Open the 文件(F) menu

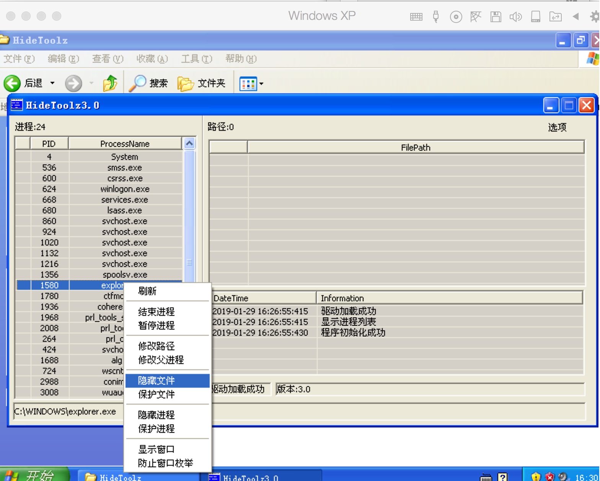19,59
